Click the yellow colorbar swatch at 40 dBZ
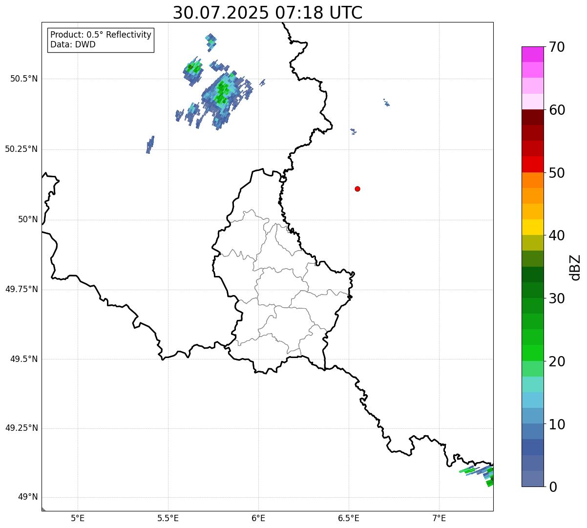This screenshot has height=528, width=587. point(533,227)
